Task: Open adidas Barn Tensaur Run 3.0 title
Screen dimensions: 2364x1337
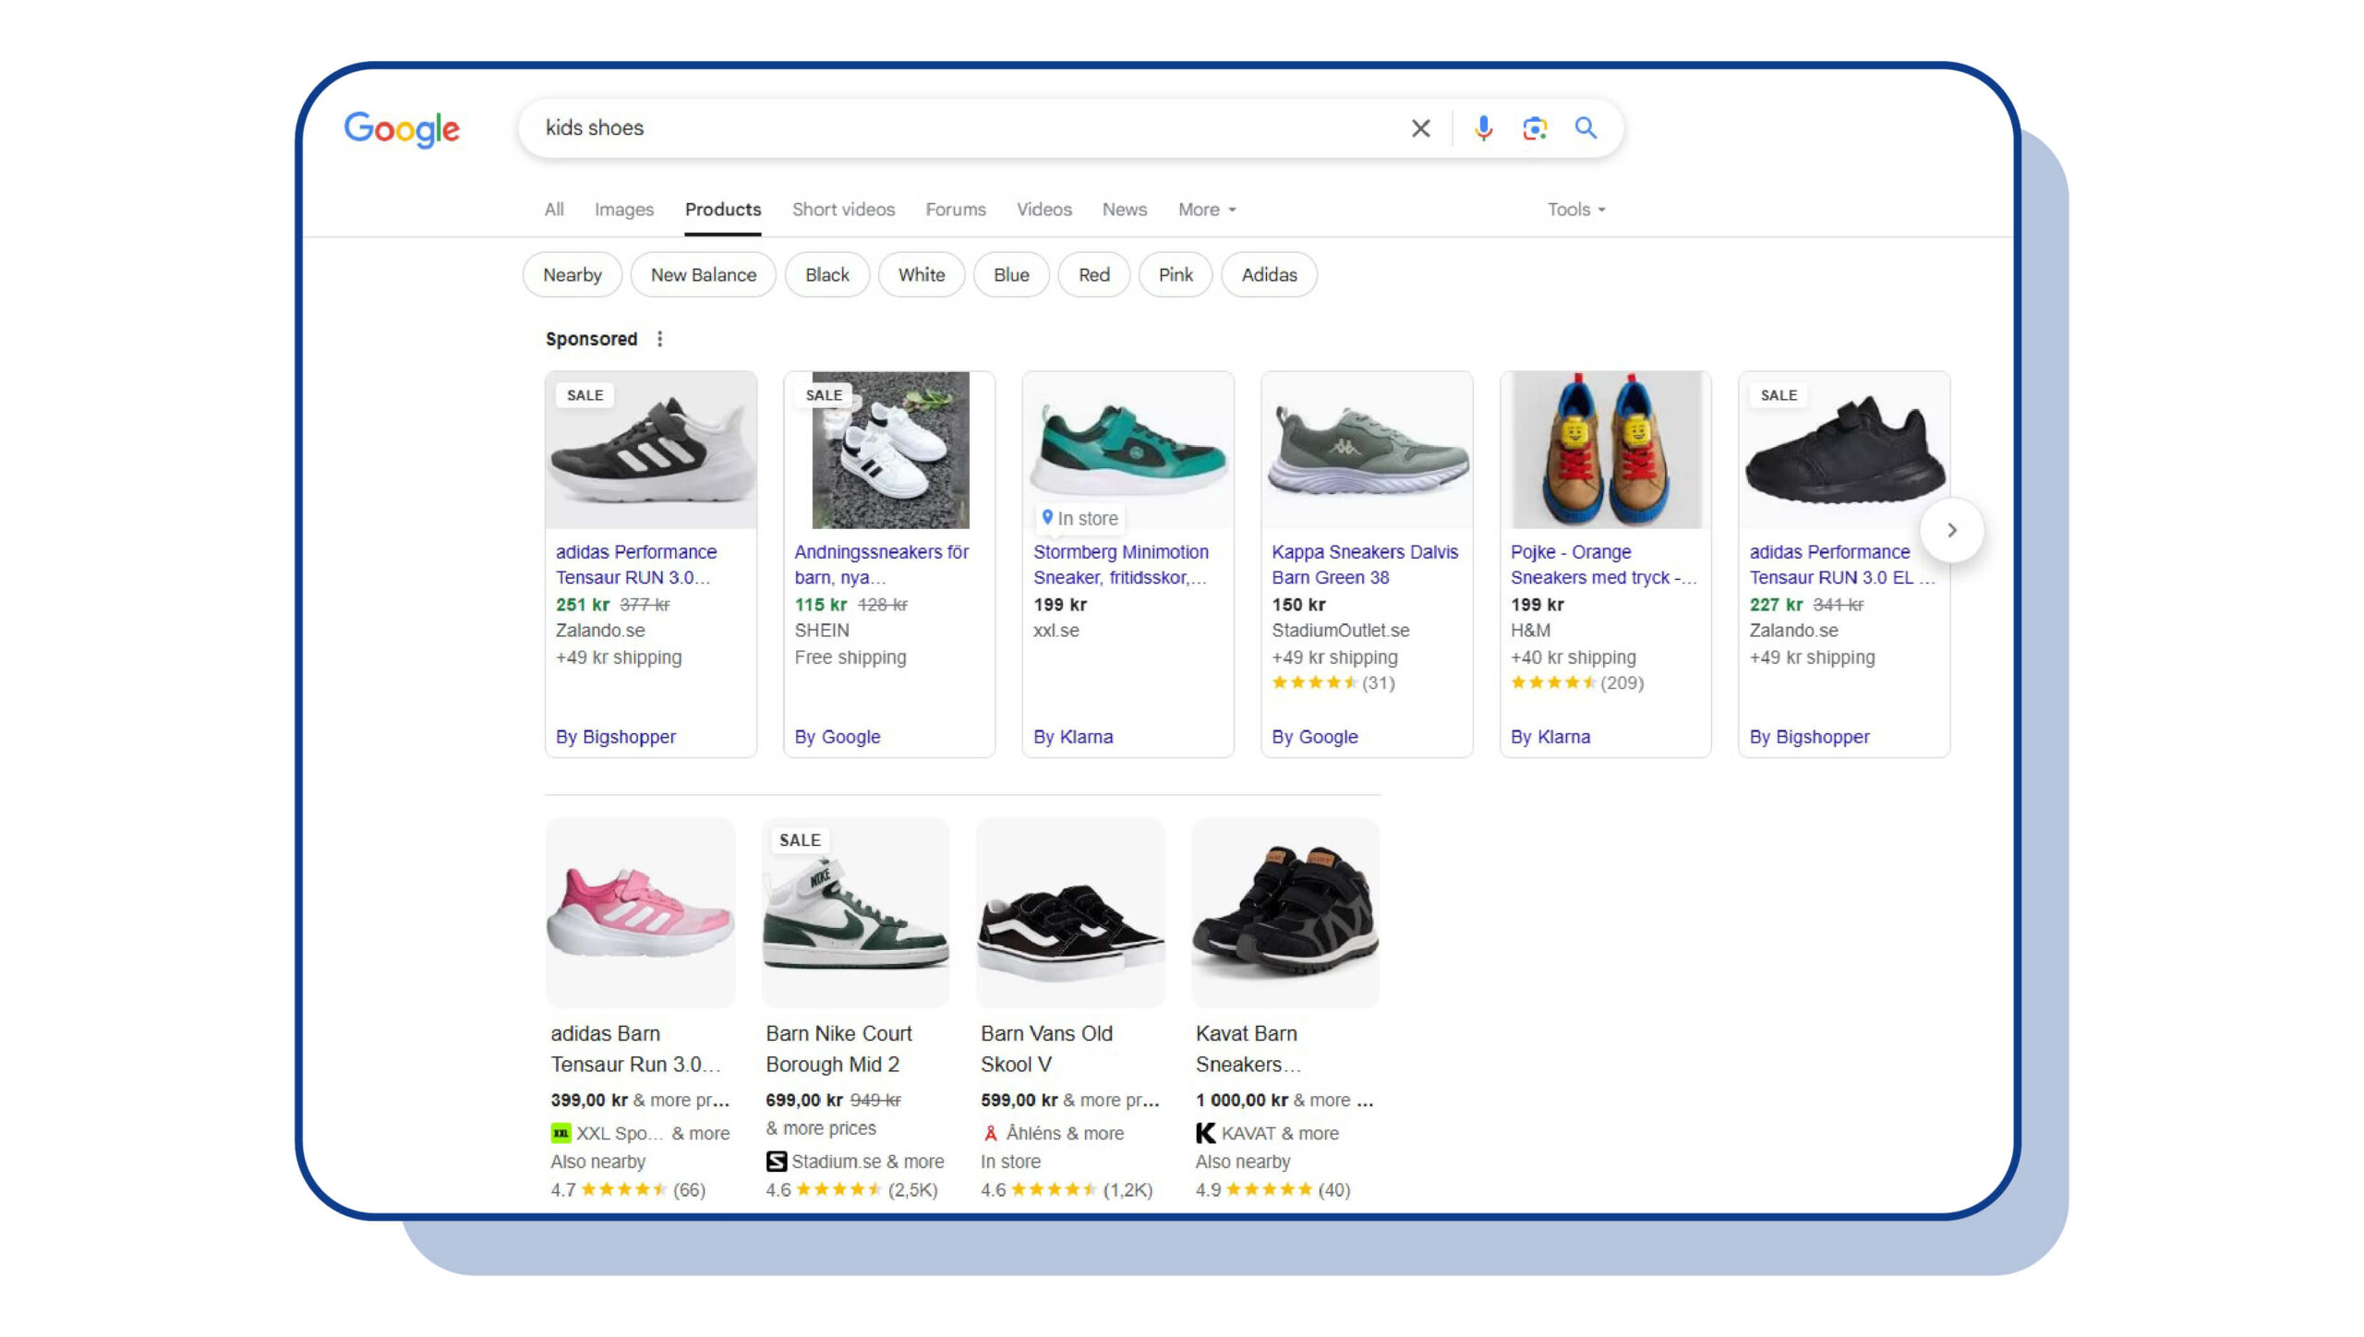Action: [635, 1049]
